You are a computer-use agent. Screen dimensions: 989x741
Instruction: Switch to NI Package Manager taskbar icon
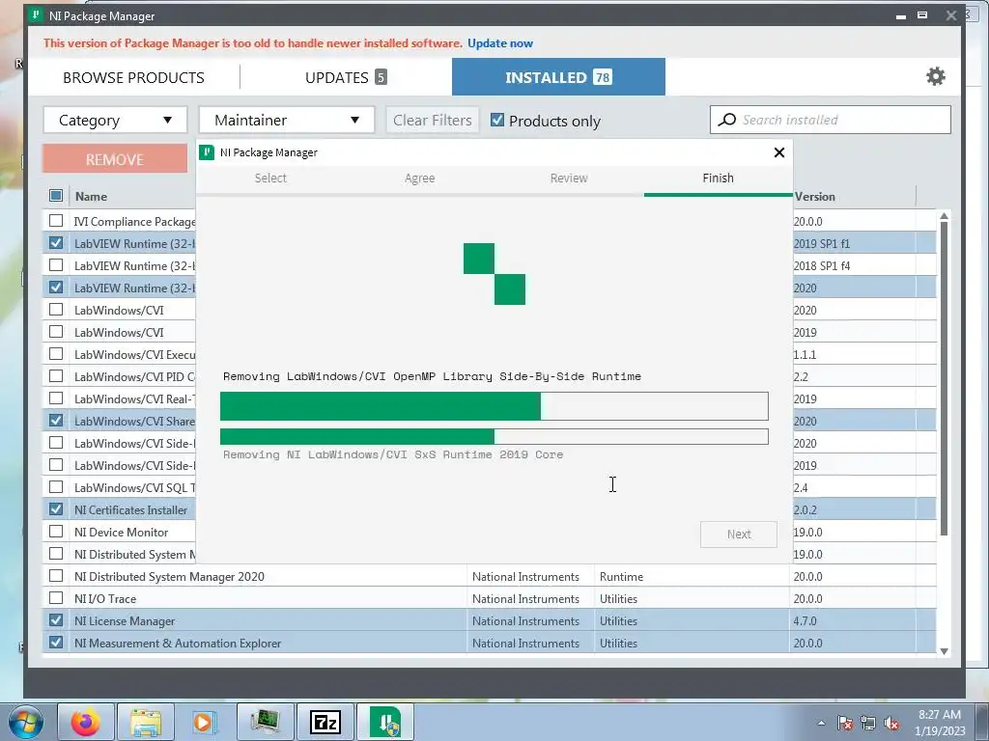coord(385,722)
